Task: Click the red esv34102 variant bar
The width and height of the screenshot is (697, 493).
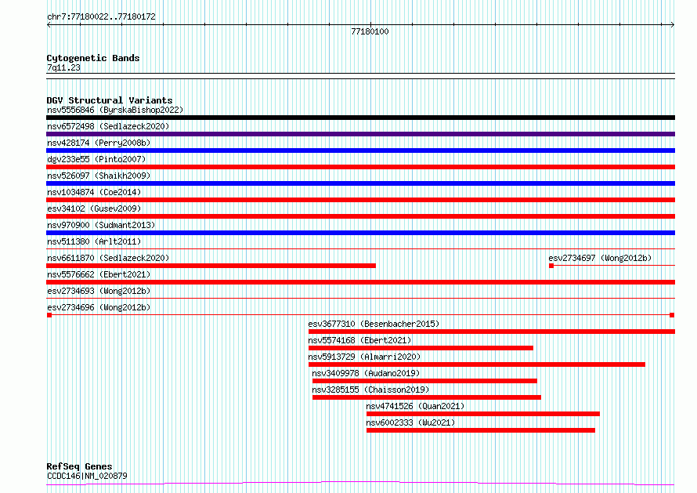Action: click(360, 216)
